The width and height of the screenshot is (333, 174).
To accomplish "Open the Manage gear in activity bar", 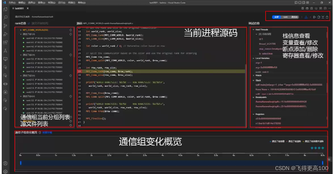I will tap(5, 171).
